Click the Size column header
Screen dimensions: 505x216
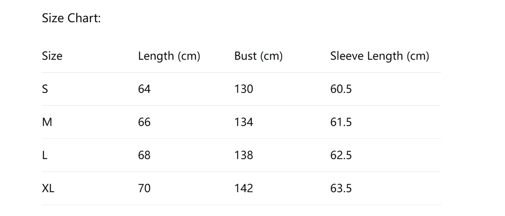tap(52, 56)
